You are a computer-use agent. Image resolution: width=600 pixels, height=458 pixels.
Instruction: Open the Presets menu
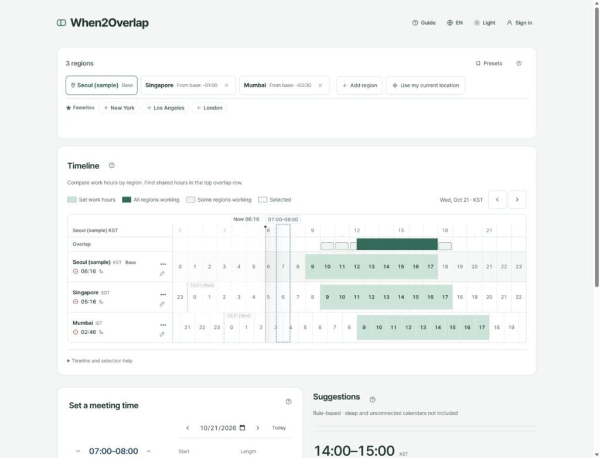489,63
